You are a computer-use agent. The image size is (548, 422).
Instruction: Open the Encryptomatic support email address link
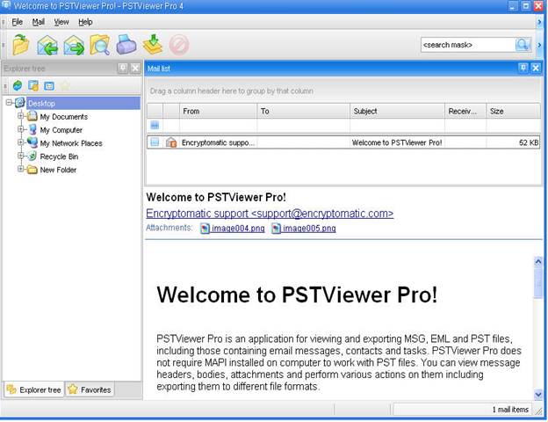tap(270, 214)
